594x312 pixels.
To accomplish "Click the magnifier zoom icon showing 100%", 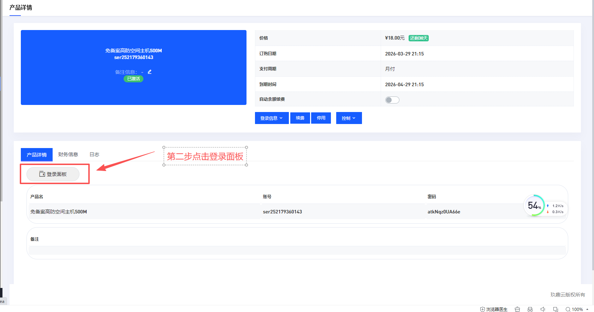I will click(568, 309).
